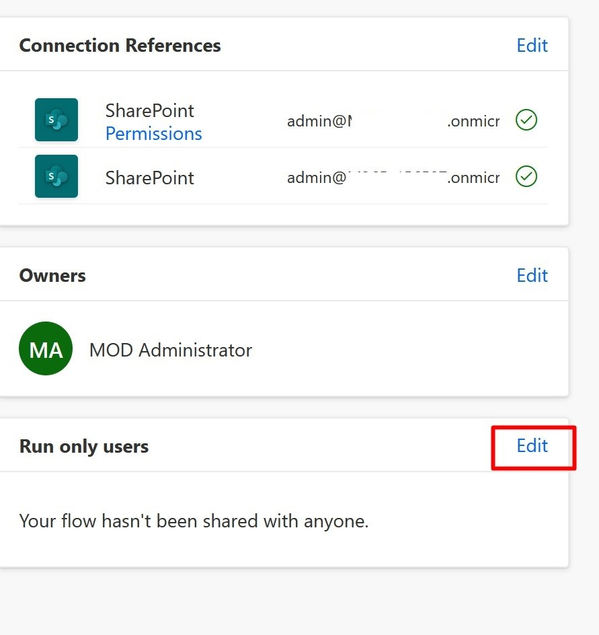Edit the Owners list
The width and height of the screenshot is (599, 635).
pyautogui.click(x=532, y=276)
